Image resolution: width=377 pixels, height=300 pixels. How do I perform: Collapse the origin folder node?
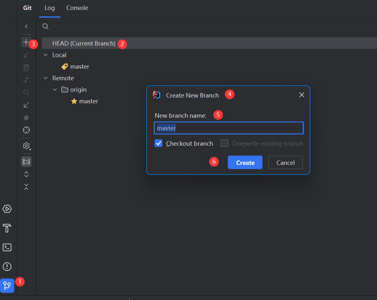[x=55, y=90]
